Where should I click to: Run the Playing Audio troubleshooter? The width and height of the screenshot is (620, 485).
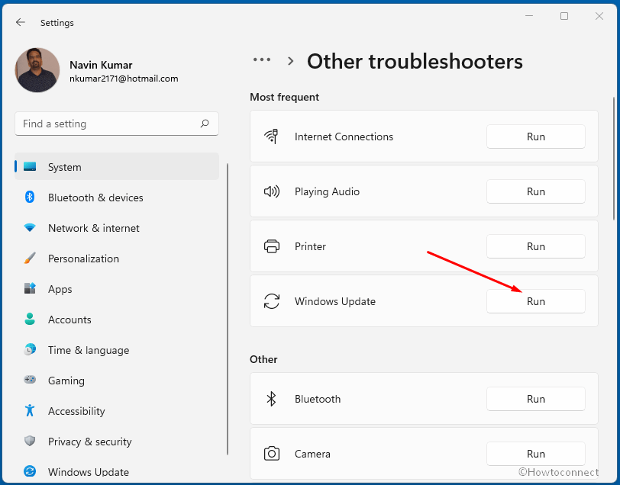(536, 191)
